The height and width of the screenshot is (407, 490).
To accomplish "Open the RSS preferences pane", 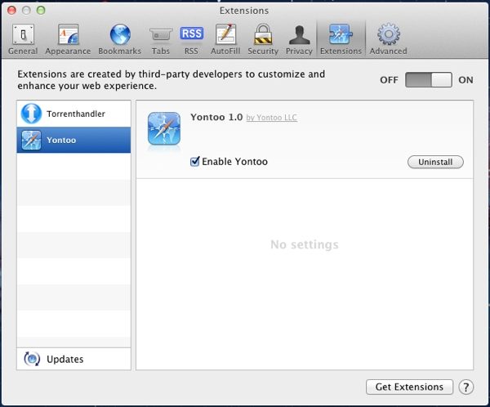I will pyautogui.click(x=191, y=38).
